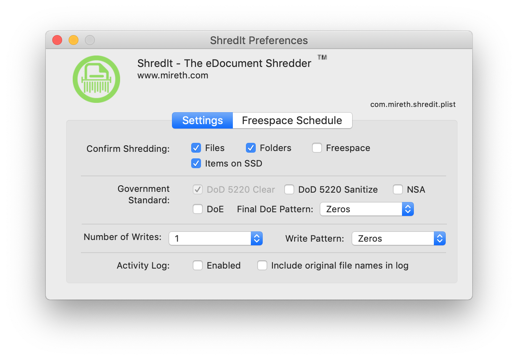Open the Final DoE Pattern dropdown
518x360 pixels.
click(x=366, y=209)
